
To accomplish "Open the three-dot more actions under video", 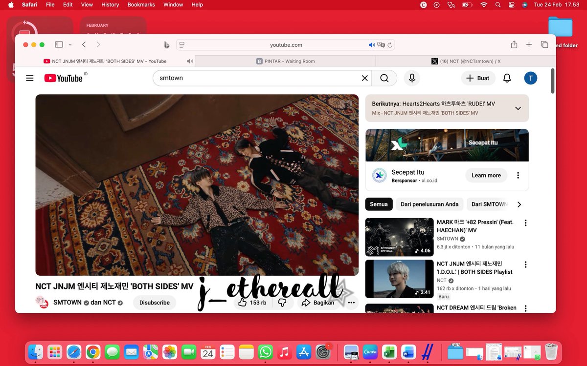I will point(351,303).
